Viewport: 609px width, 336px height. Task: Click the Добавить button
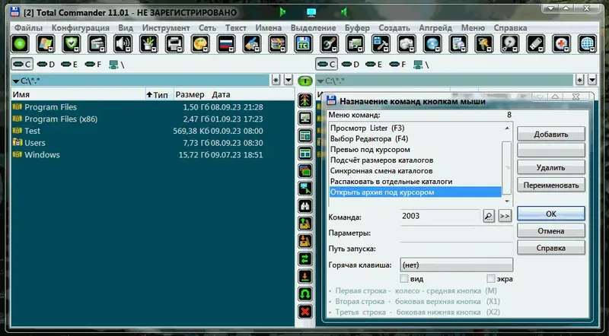click(x=550, y=135)
